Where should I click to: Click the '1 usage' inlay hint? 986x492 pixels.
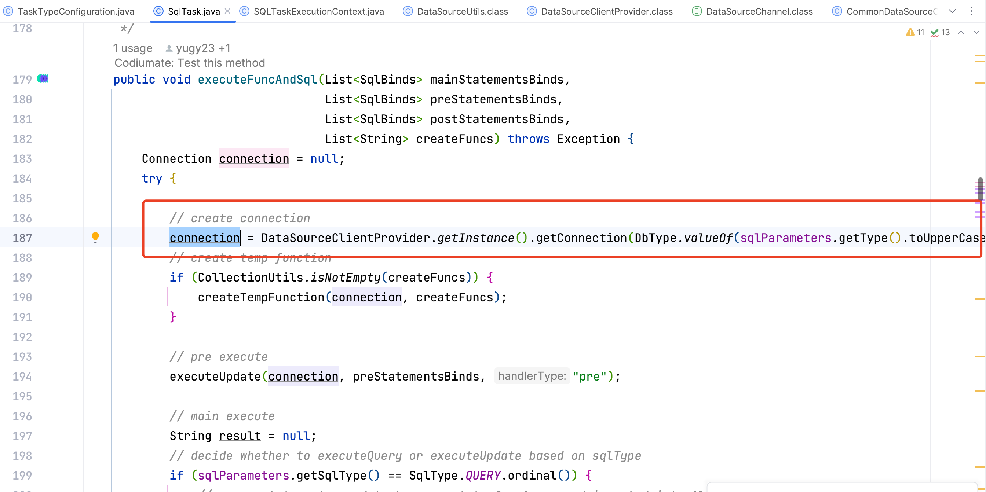coord(133,48)
